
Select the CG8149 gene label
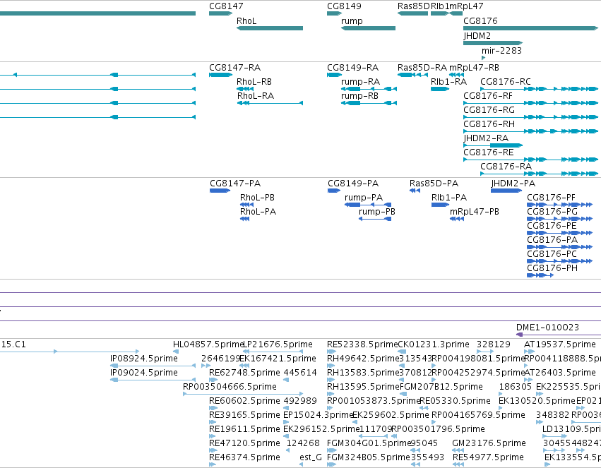[x=344, y=6]
